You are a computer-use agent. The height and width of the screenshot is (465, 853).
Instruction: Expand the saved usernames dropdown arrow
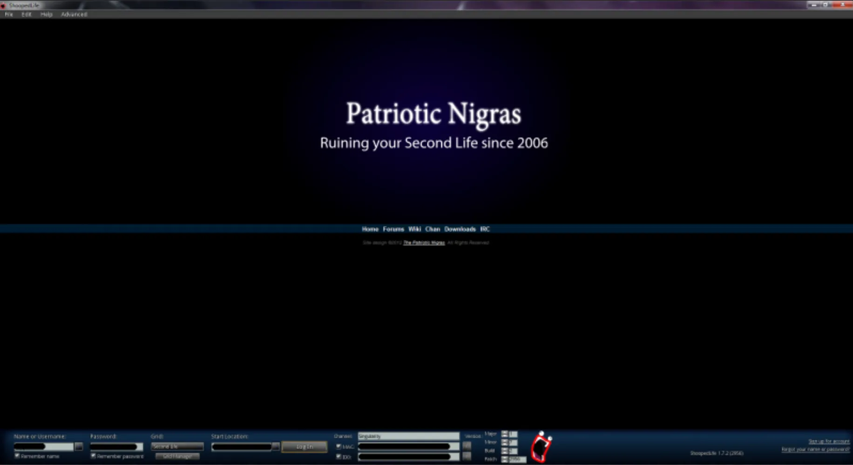(x=79, y=446)
